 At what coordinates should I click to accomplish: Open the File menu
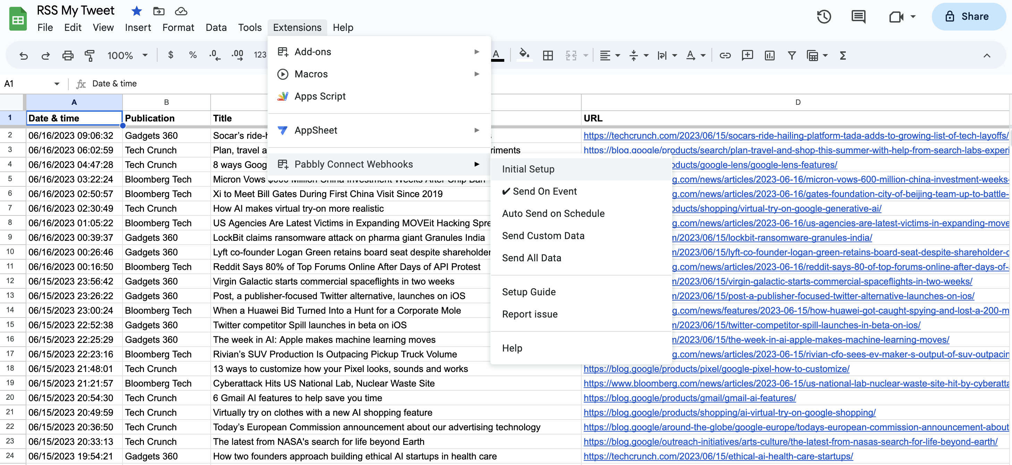click(45, 27)
